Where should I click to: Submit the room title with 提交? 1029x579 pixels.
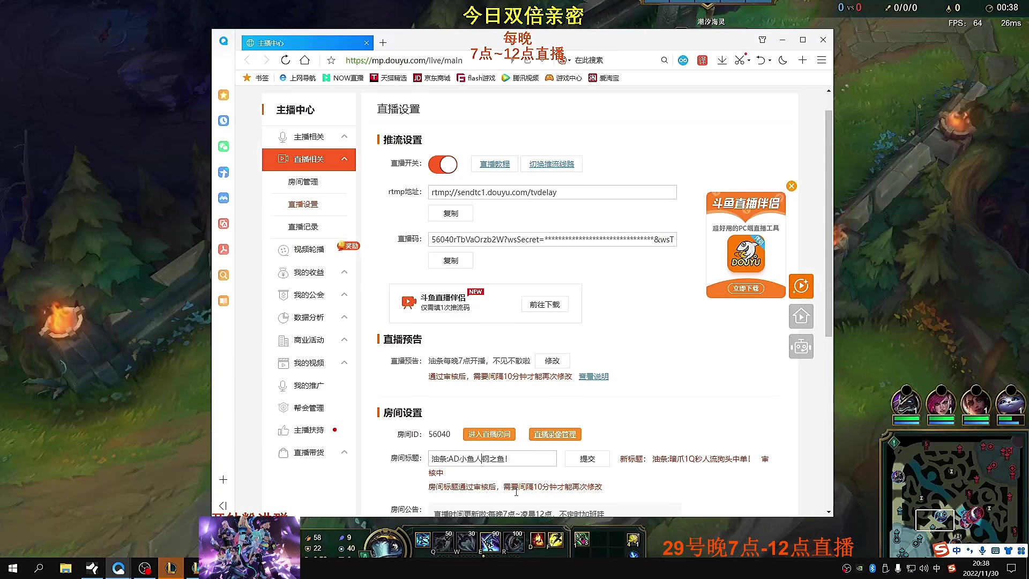(x=587, y=459)
